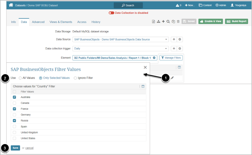Click the column chooser icon beside Manage Filters
Screen dimensions: 252x155
tap(179, 67)
